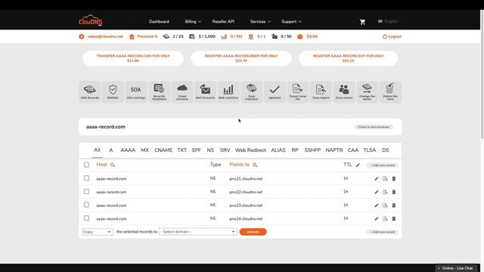Image resolution: width=484 pixels, height=272 pixels.
Task: Duplicate the pns24.cloudns.net record
Action: [385, 218]
